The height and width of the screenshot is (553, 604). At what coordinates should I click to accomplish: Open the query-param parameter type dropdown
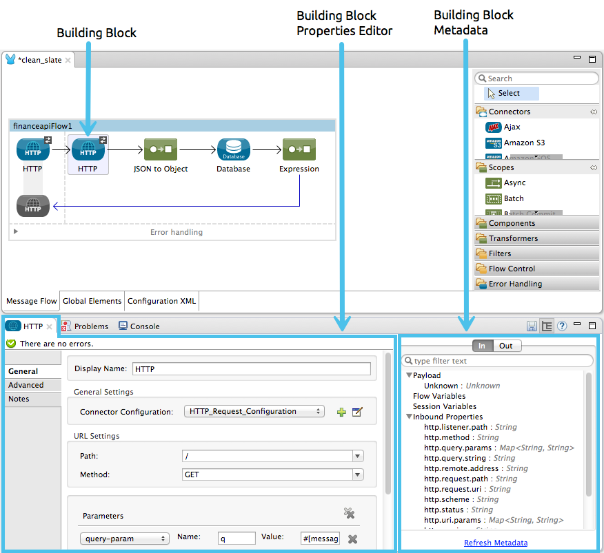click(125, 539)
